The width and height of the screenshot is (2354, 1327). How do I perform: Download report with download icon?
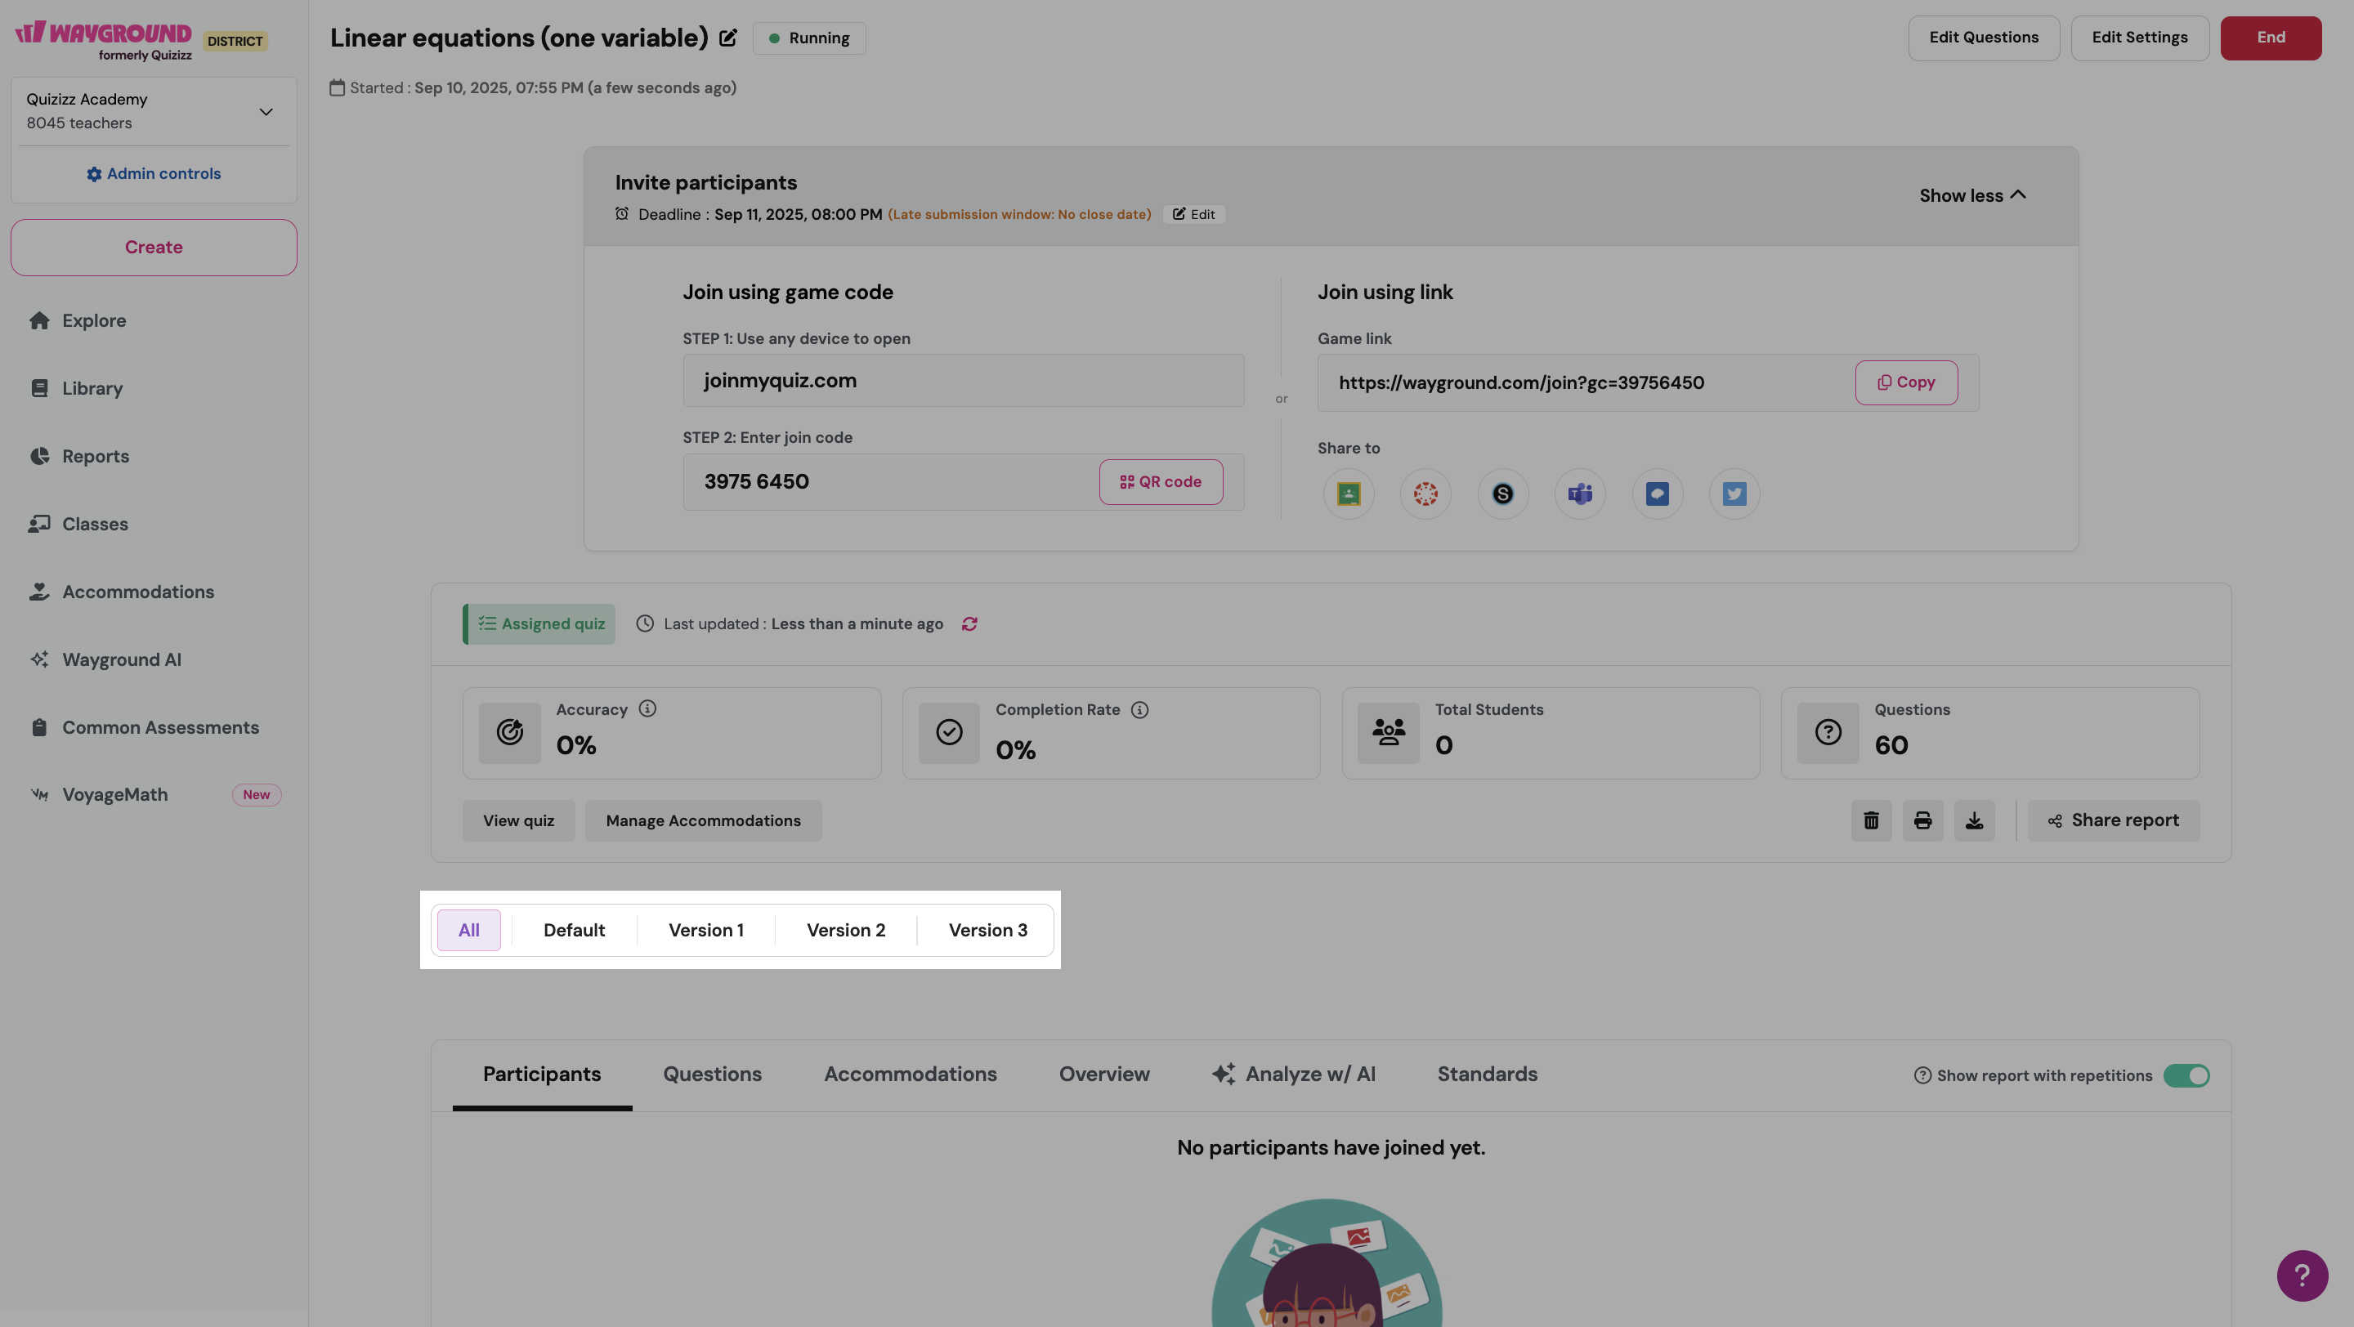pyautogui.click(x=1974, y=820)
